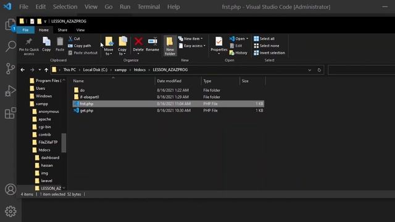Screen dimensions: 395x222
Task: Click History in the Open group
Action: tap(238, 53)
